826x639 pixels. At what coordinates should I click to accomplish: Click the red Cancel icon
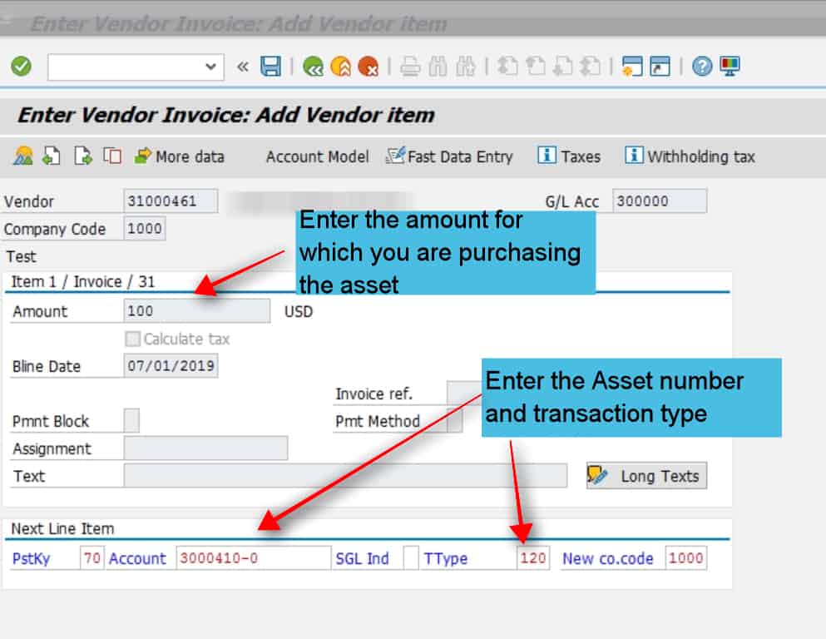pos(368,67)
